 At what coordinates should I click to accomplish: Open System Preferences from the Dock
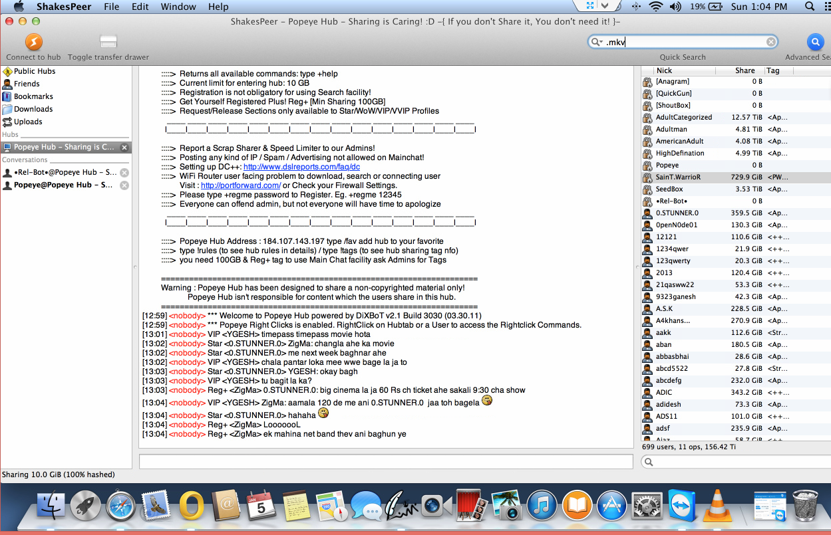(x=646, y=506)
